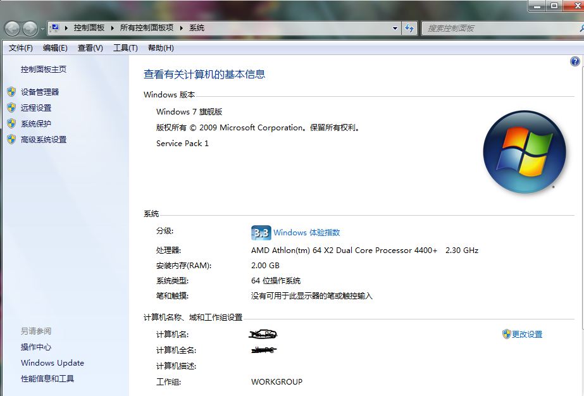Image resolution: width=584 pixels, height=396 pixels.
Task: Open 设备管理器 link
Action: click(x=40, y=92)
